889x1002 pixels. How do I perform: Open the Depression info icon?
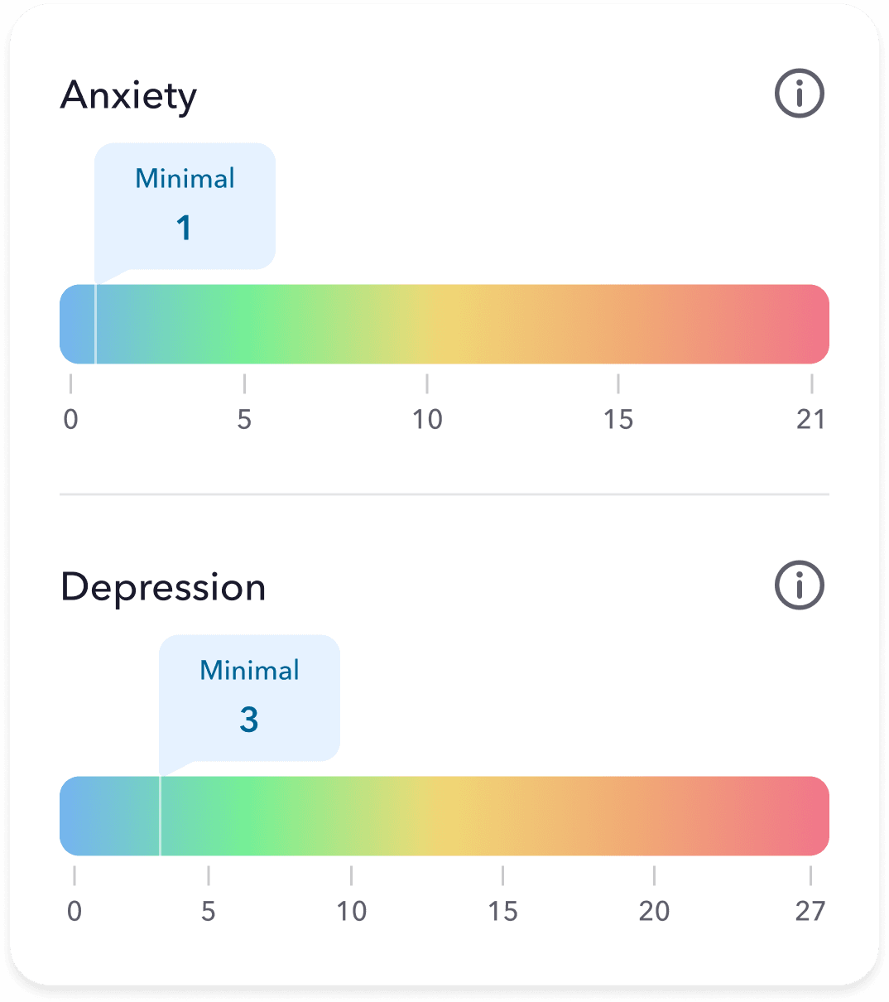pos(798,585)
